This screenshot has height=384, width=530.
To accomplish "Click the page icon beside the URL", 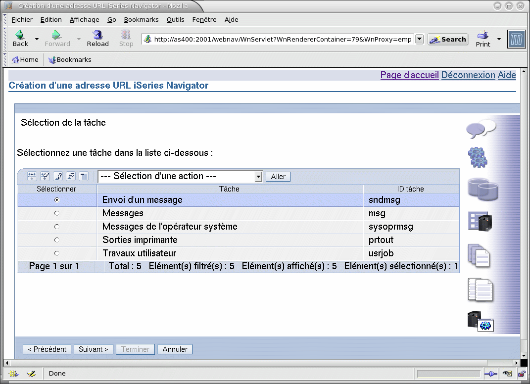I will (147, 39).
